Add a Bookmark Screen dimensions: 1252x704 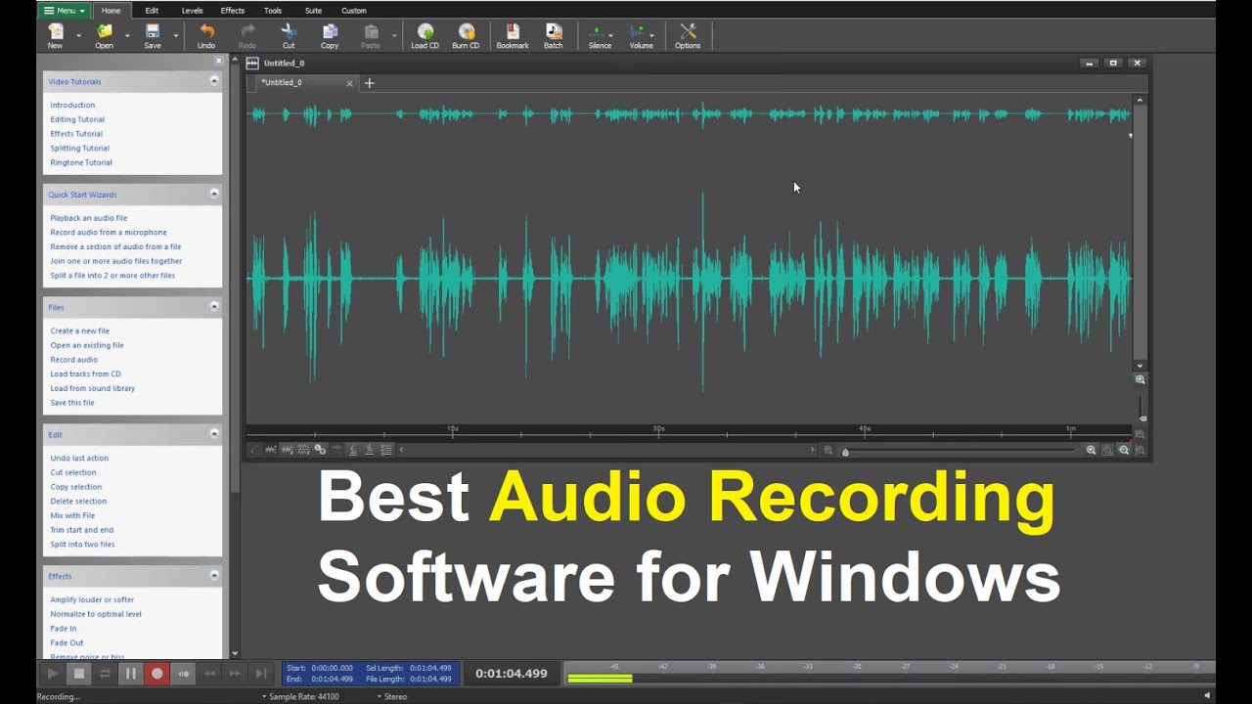(x=512, y=35)
